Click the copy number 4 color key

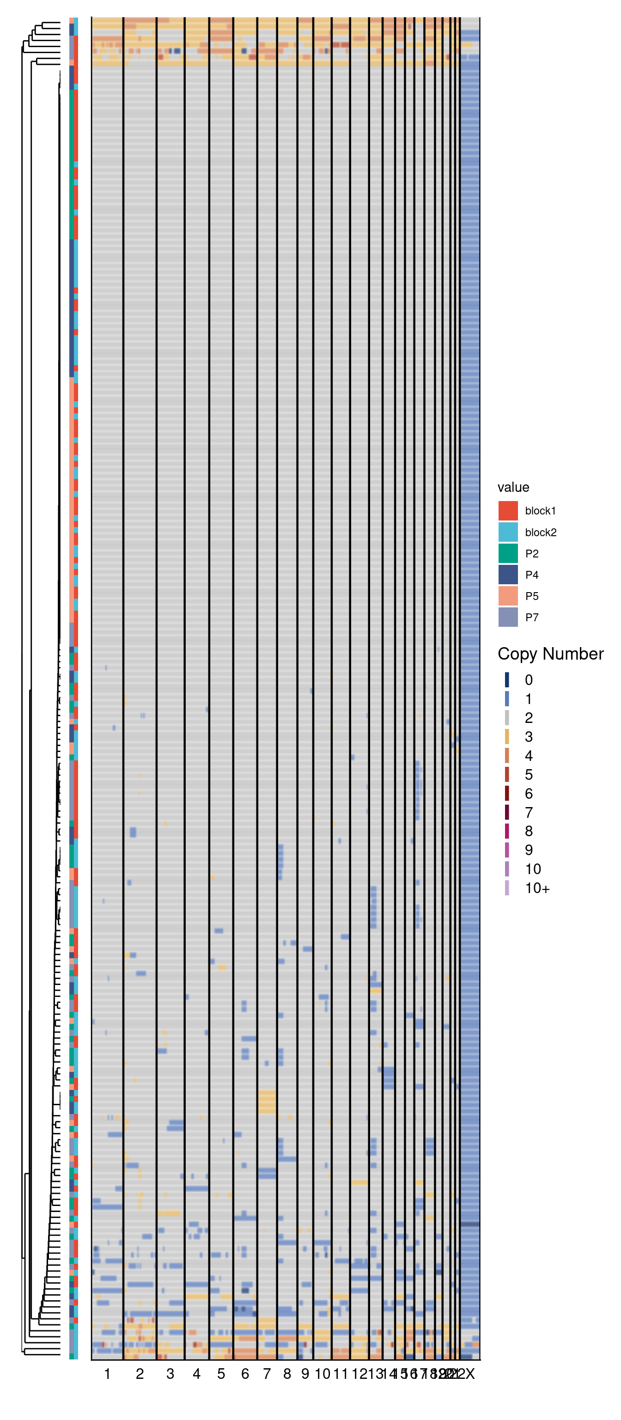[x=507, y=755]
